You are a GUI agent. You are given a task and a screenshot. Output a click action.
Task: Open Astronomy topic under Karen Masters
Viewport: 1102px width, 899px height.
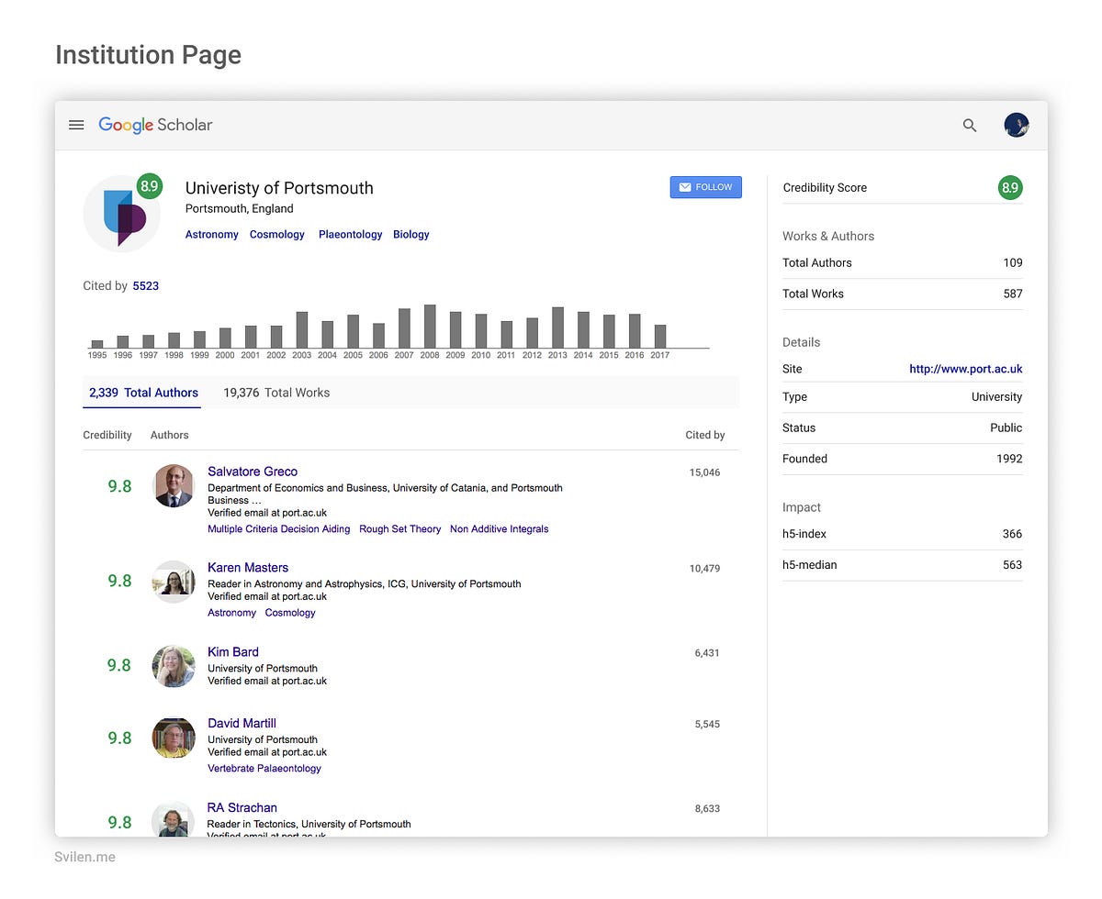click(x=232, y=613)
